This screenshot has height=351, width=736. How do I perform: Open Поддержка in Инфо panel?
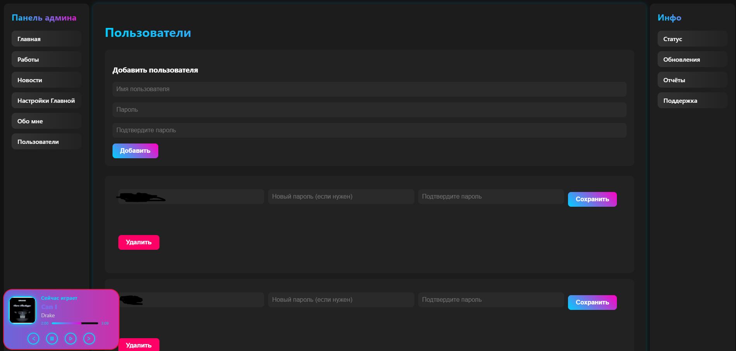[x=693, y=100]
